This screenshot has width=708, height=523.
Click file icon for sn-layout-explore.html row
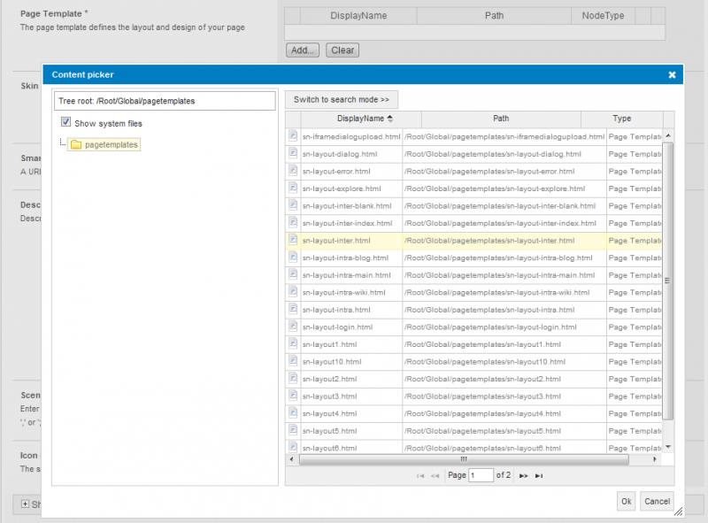click(x=293, y=188)
